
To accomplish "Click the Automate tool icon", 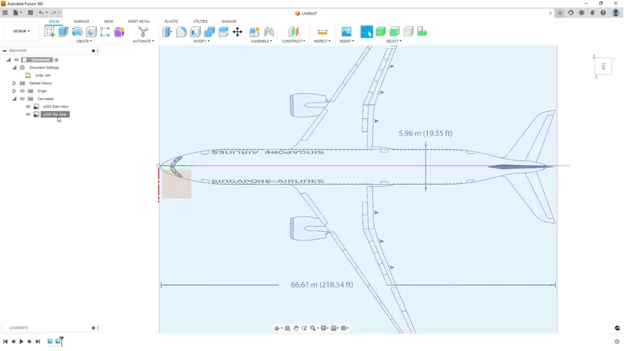I will [143, 32].
